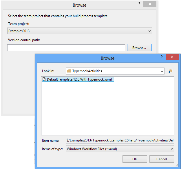This screenshot has width=181, height=169.
Task: Click the Examples2013 text in Team project box
Action: pos(19,31)
